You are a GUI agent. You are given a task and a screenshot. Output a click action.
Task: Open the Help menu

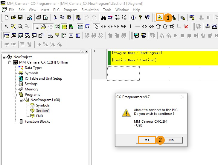coord(136,10)
